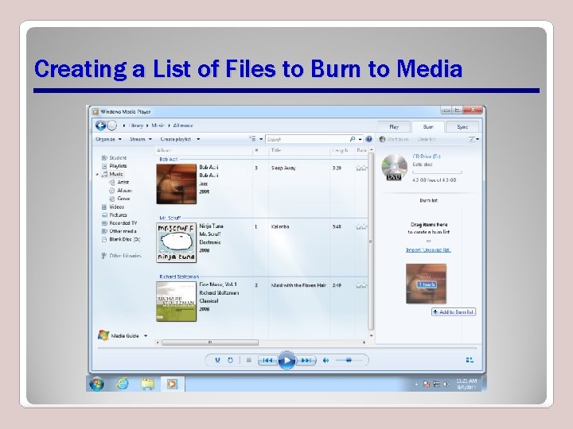Open Other Libraries in navigation pane
This screenshot has width=573, height=429.
click(x=121, y=256)
